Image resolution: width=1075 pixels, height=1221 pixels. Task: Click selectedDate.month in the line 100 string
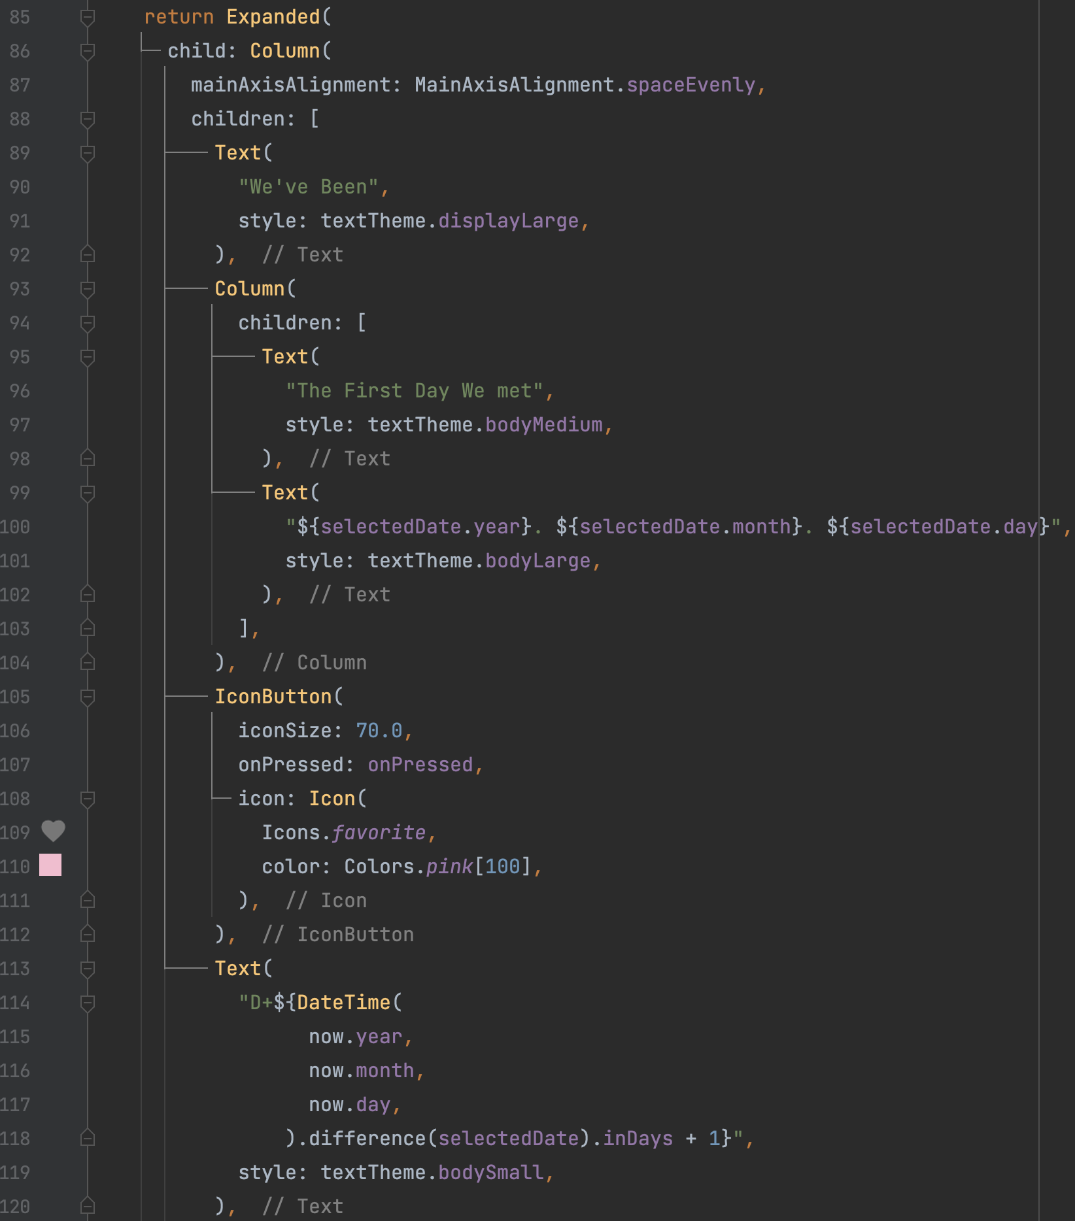[x=685, y=527]
